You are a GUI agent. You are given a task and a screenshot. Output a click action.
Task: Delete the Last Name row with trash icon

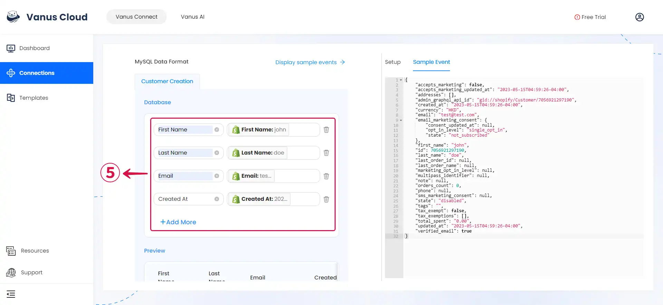point(326,153)
